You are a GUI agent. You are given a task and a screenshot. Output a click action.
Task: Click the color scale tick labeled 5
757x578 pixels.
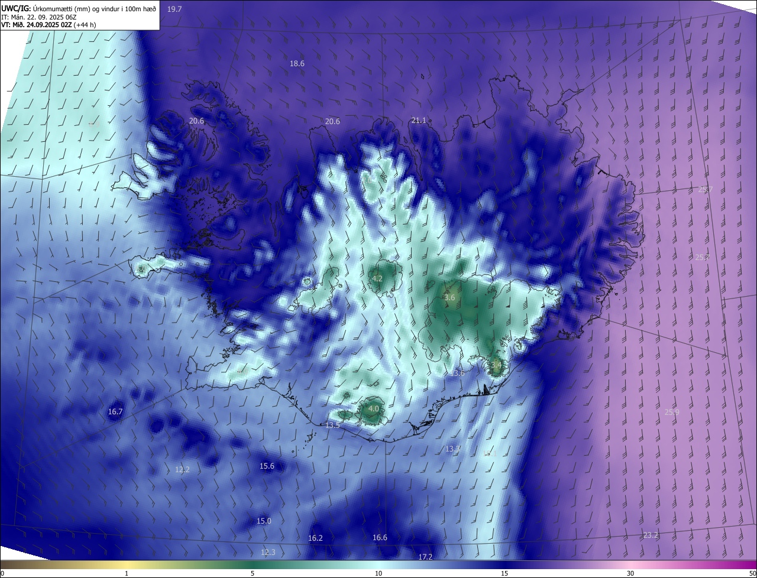click(253, 573)
